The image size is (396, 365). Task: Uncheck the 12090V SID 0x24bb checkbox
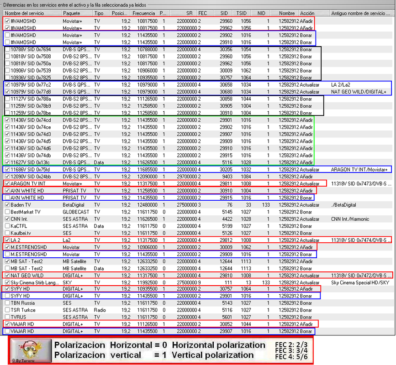[7, 177]
